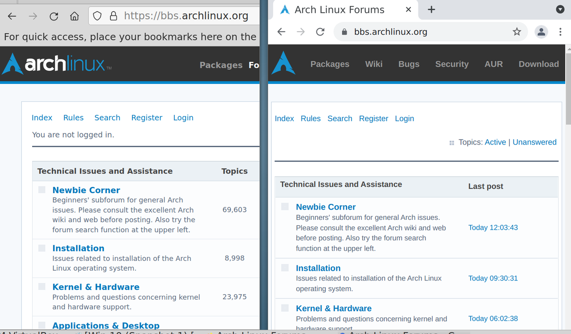Open Newbie Corner forum in Firefox window
Viewport: 571px width, 334px height.
(86, 190)
